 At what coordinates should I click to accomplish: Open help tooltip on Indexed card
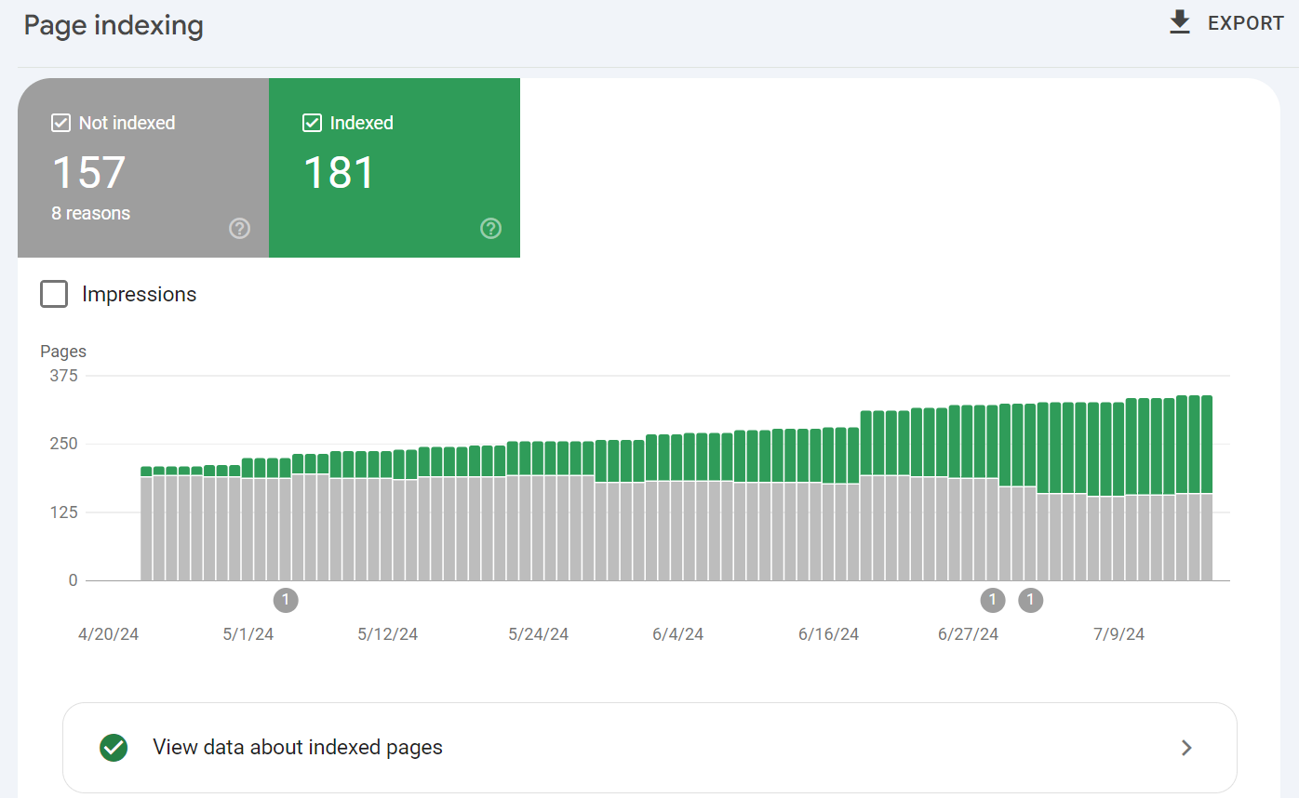coord(490,229)
